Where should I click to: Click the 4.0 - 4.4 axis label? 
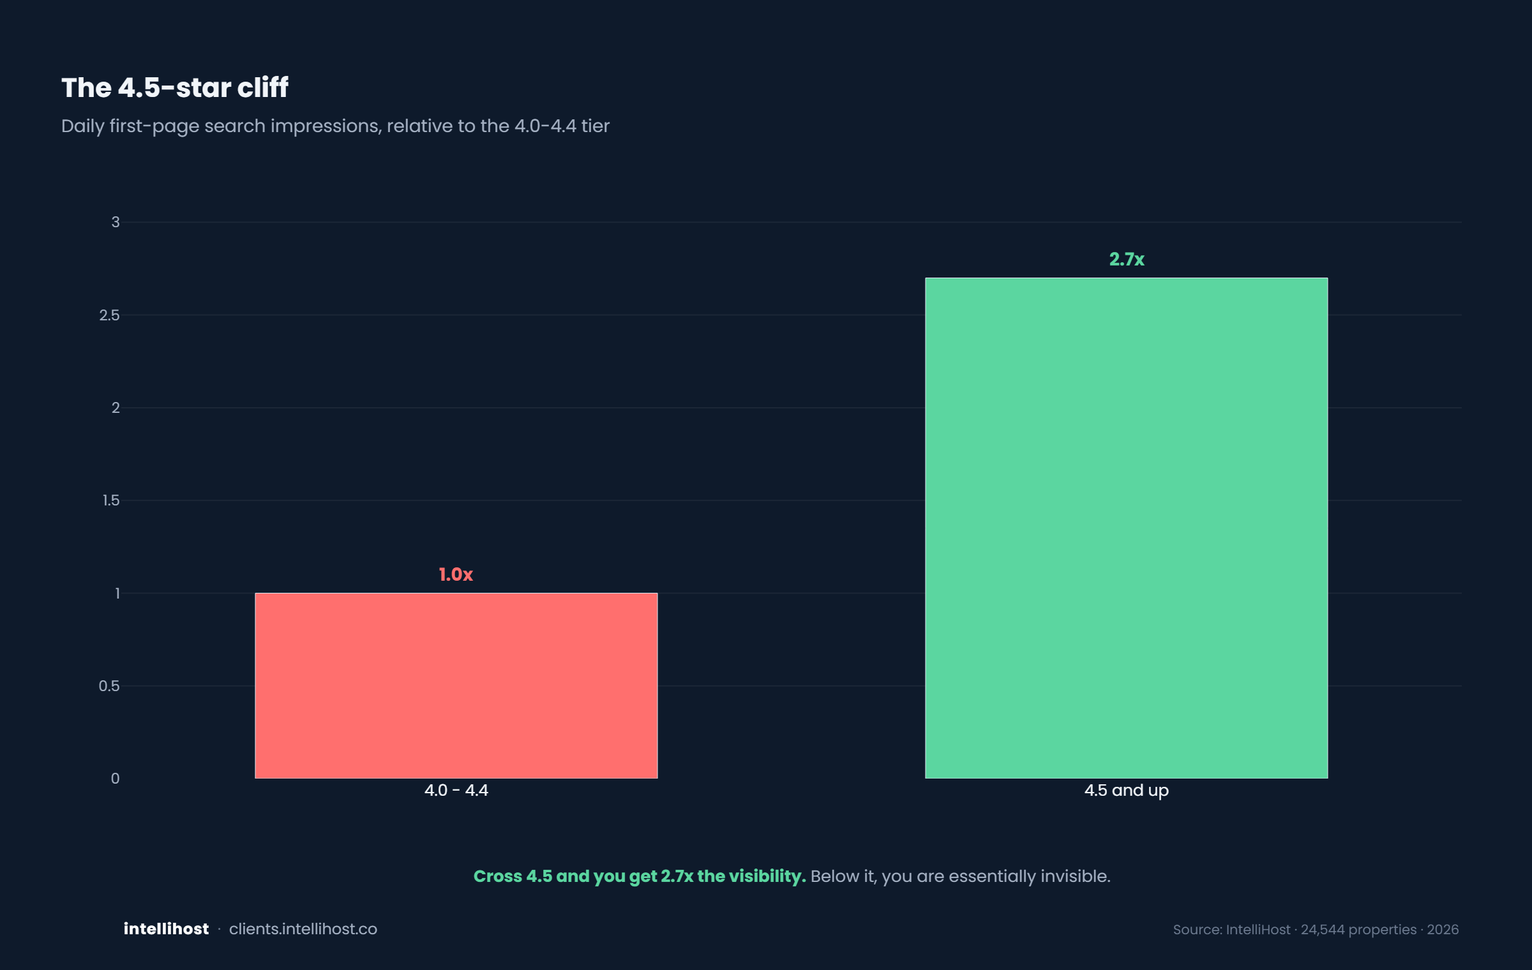[x=456, y=790]
